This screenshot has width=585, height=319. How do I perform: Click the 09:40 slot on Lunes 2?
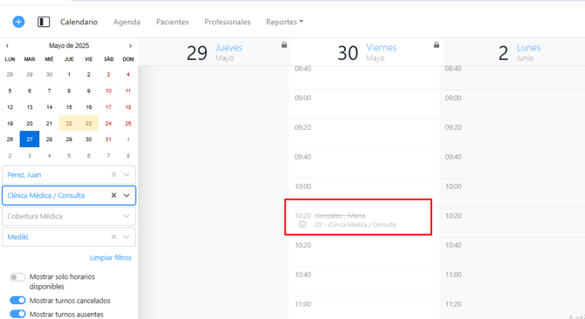[x=512, y=163]
